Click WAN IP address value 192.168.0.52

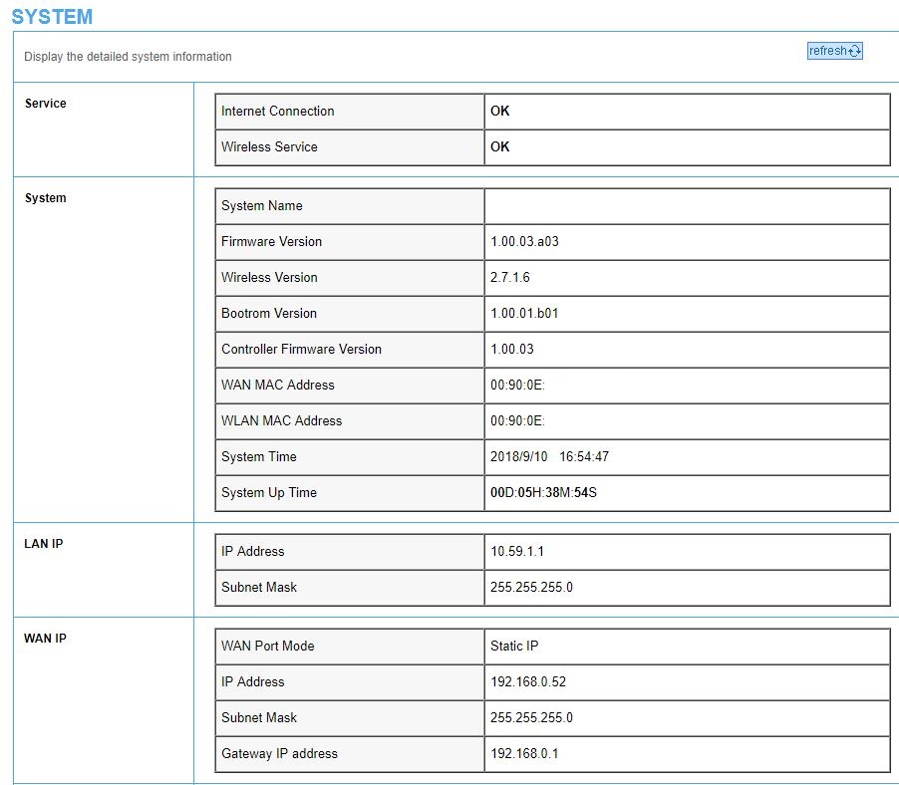(x=528, y=682)
